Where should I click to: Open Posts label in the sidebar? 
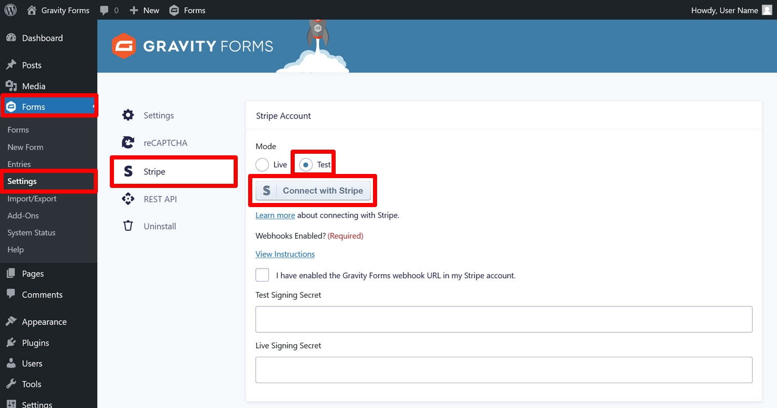coord(32,65)
